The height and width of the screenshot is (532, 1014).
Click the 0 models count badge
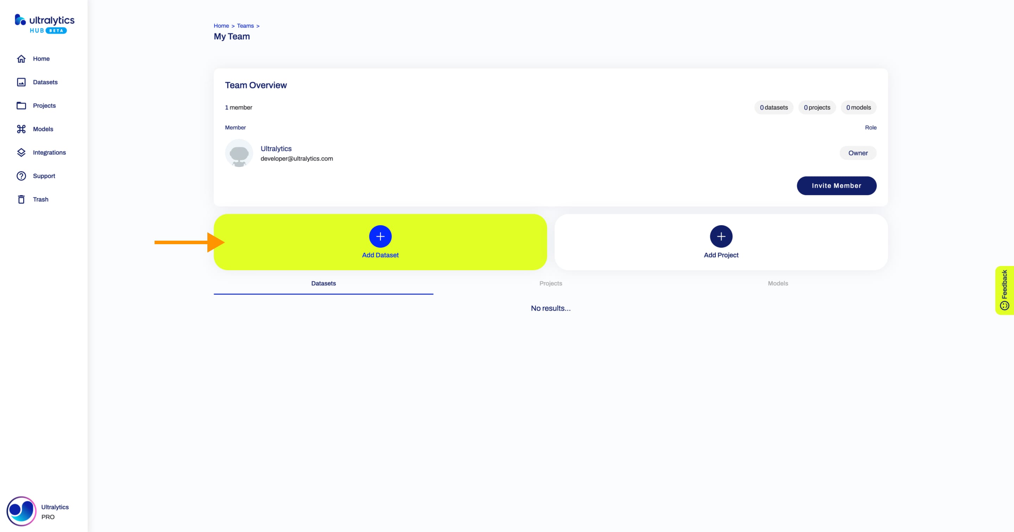858,107
